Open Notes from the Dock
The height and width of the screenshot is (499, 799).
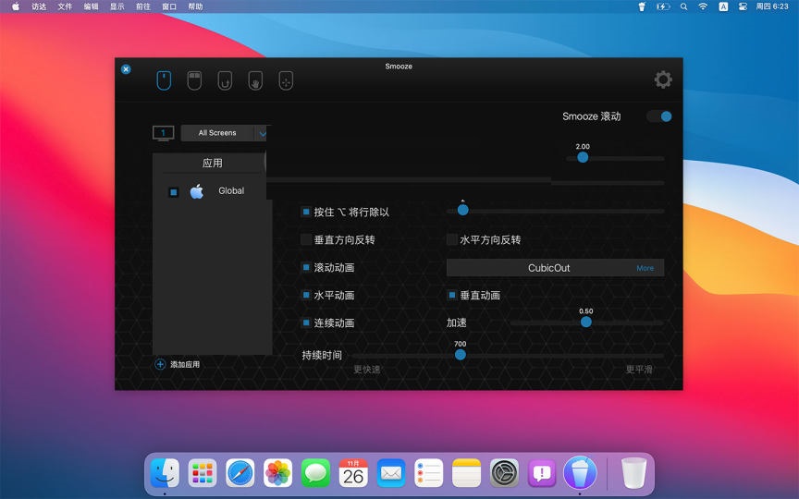tap(466, 473)
